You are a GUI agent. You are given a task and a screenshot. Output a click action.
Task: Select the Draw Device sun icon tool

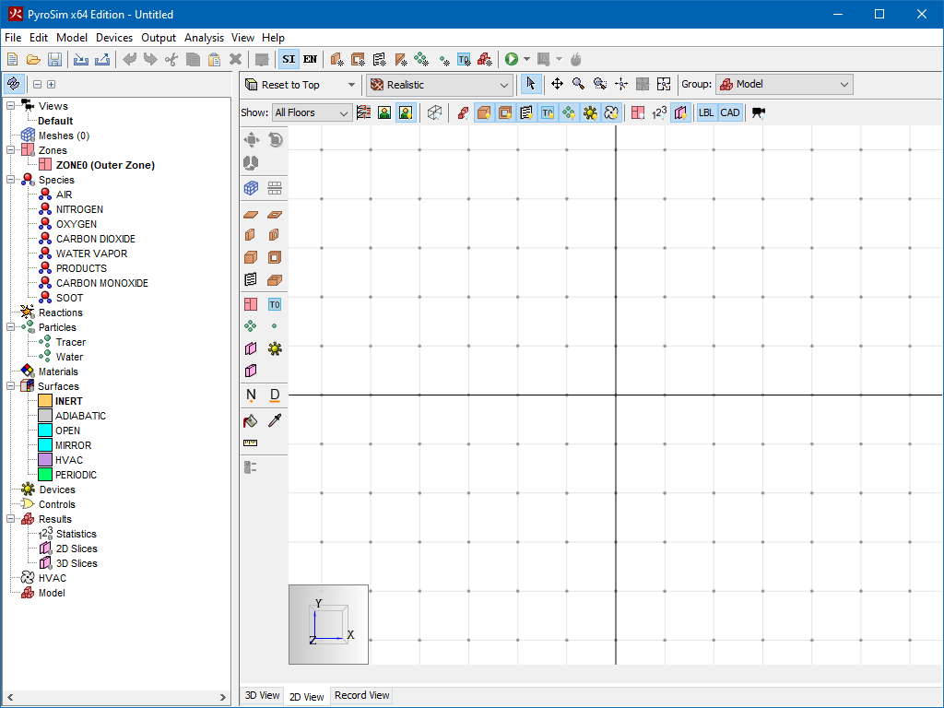point(275,348)
